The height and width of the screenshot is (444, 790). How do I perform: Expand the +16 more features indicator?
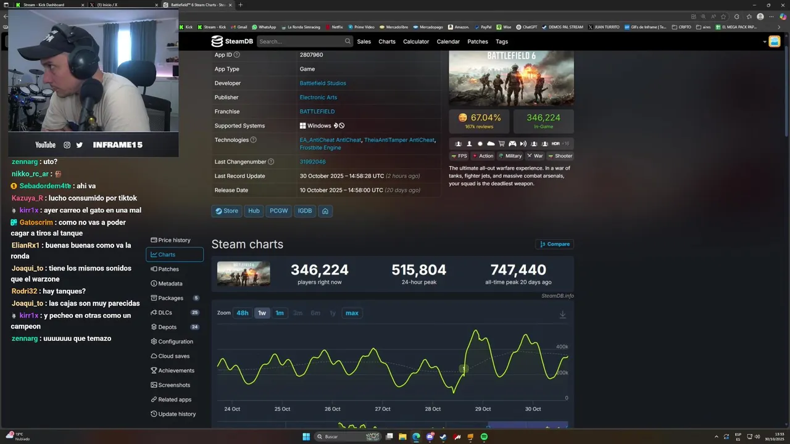tap(565, 144)
